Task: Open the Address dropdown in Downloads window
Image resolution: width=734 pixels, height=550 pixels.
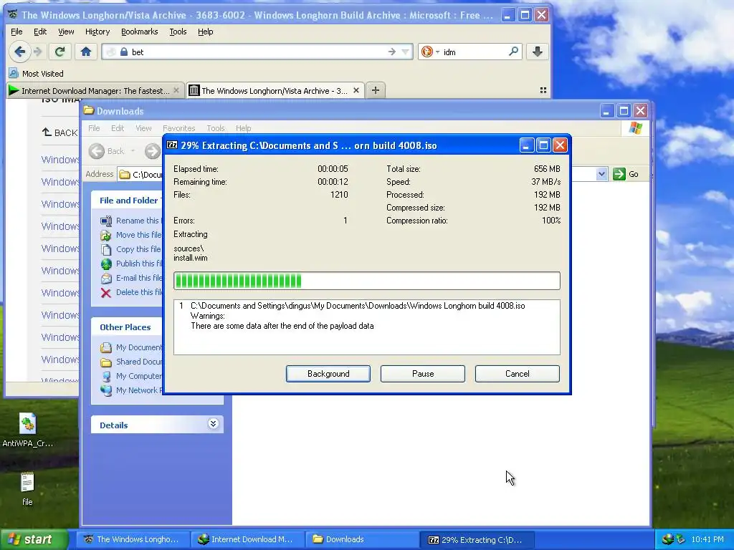Action: coord(601,174)
